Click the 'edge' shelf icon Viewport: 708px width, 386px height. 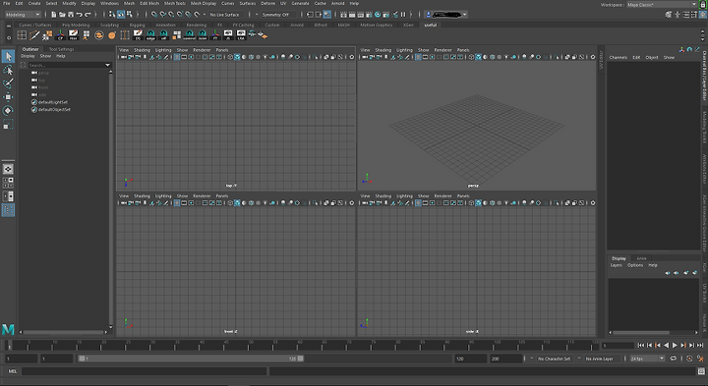point(150,35)
